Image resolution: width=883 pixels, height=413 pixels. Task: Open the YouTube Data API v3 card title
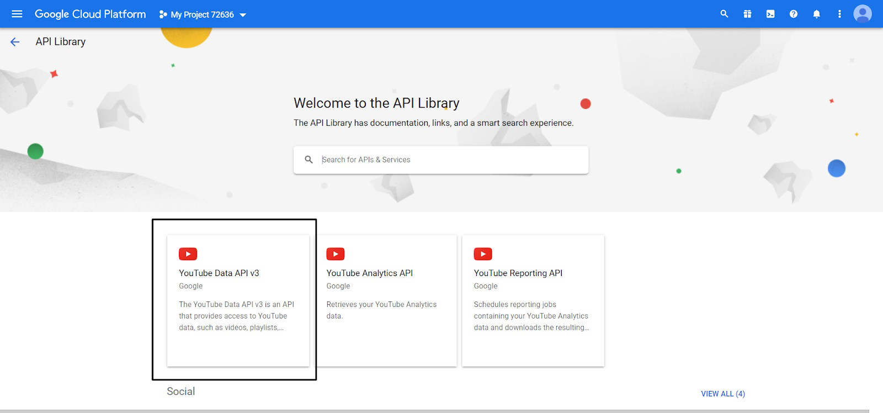219,273
